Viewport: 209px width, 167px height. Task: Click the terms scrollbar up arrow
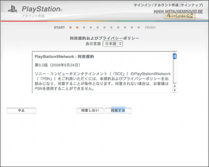[x=175, y=86]
